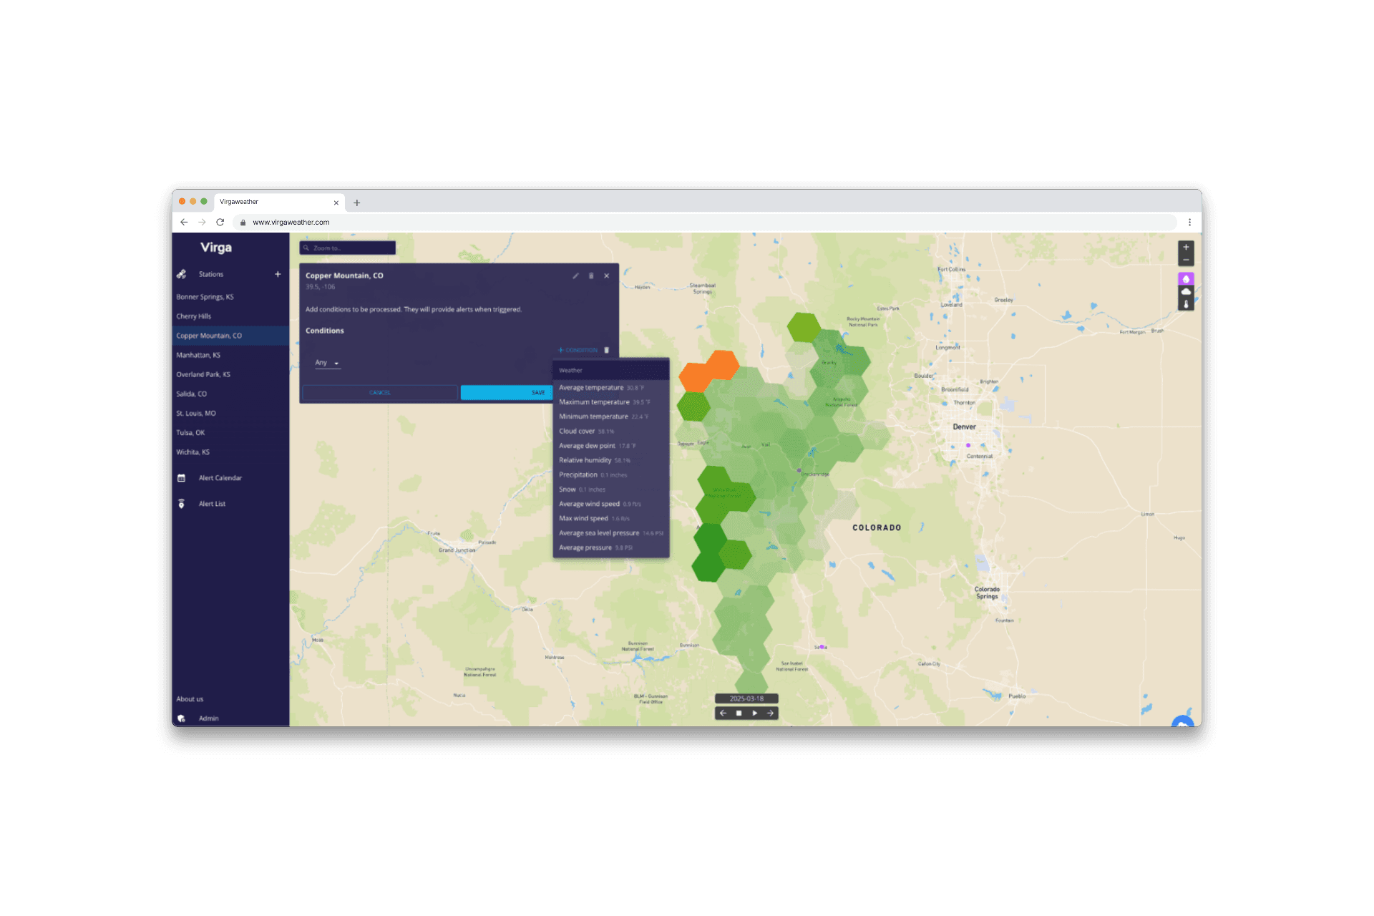The image size is (1374, 916).
Task: Zoom in on the map
Action: point(1186,248)
